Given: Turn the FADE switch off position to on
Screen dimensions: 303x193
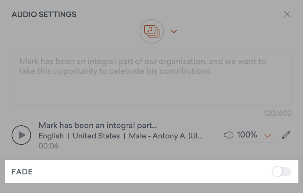Looking at the screenshot, I should [281, 172].
